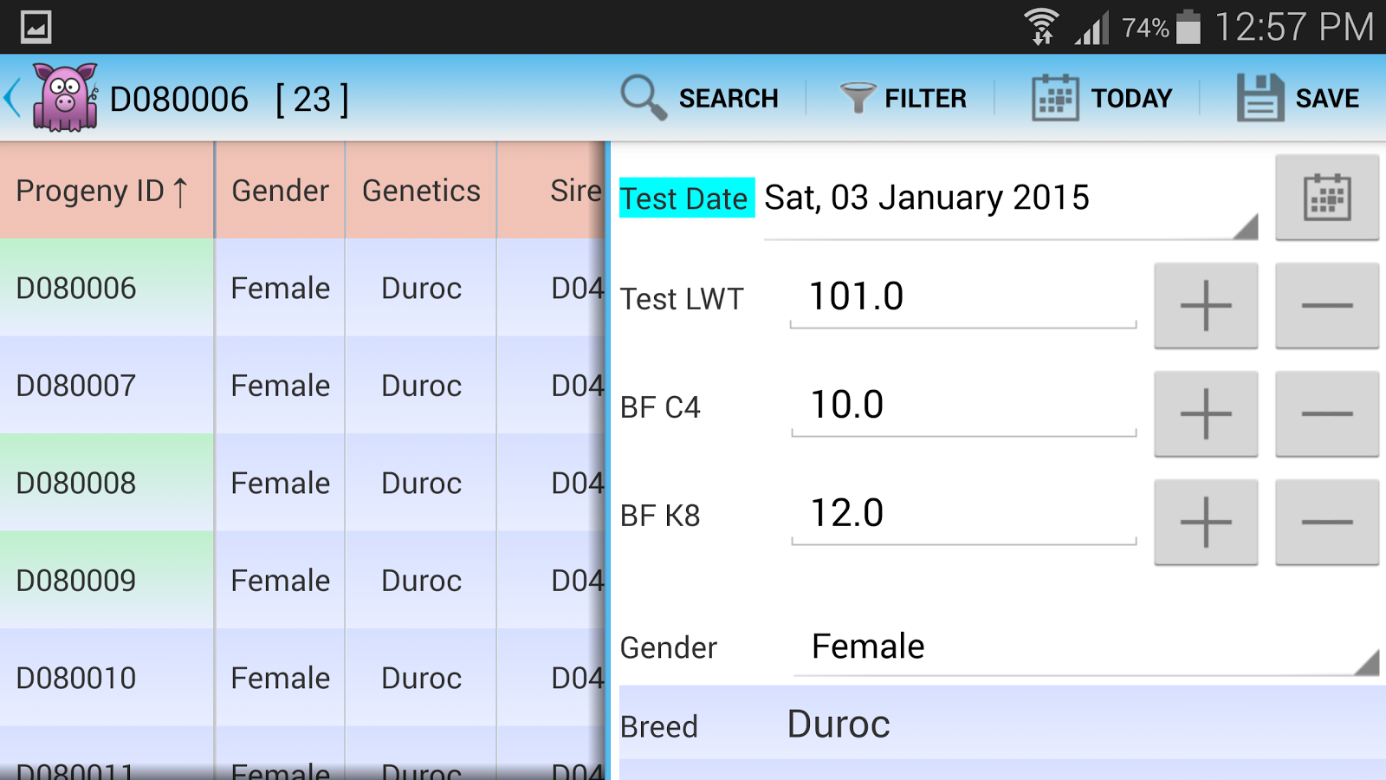Decrease Test LWT with the minus button
Screen dimensions: 1386x780
1327,306
